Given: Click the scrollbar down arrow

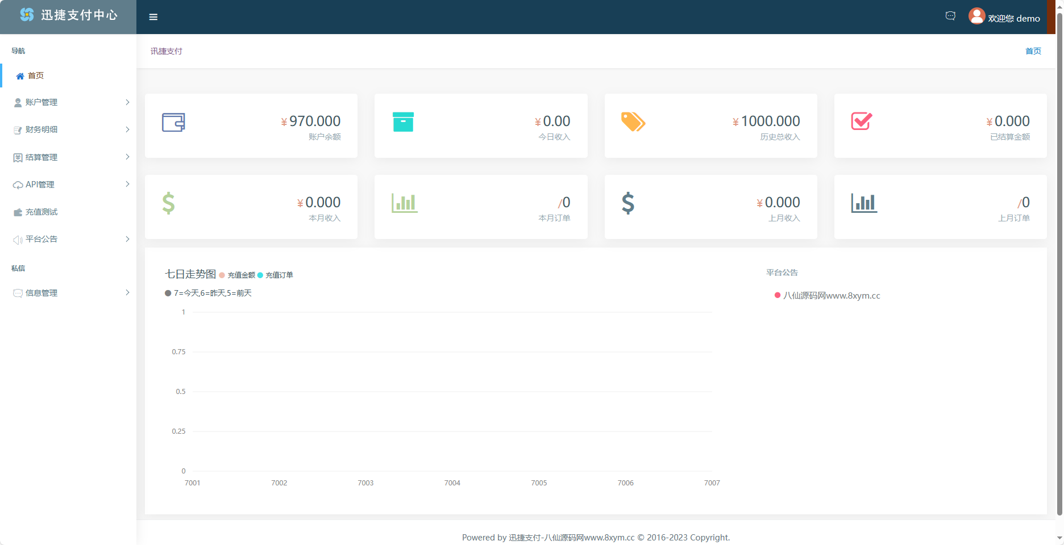Looking at the screenshot, I should pyautogui.click(x=1059, y=538).
